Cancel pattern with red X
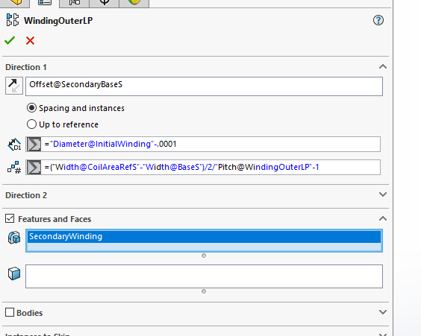Screen dimensions: 421x336 [30, 41]
